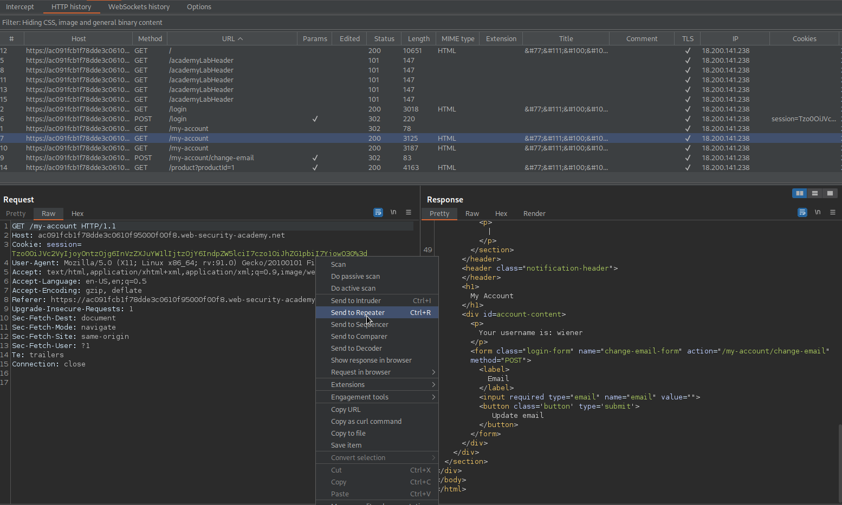This screenshot has width=842, height=505.
Task: Expand Request in browser submenu
Action: tap(377, 372)
